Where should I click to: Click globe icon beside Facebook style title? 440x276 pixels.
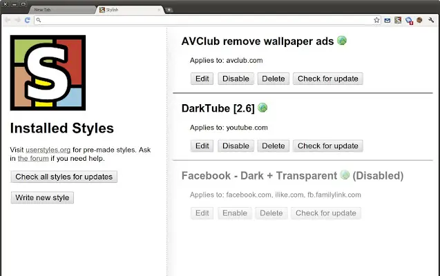coord(345,175)
